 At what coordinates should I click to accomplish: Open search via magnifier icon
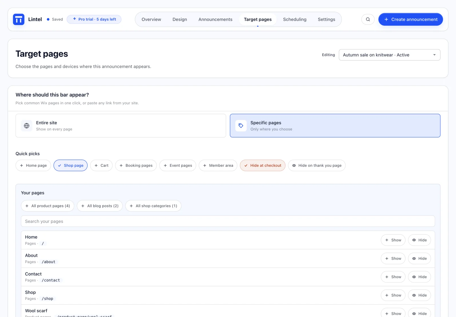click(x=368, y=19)
